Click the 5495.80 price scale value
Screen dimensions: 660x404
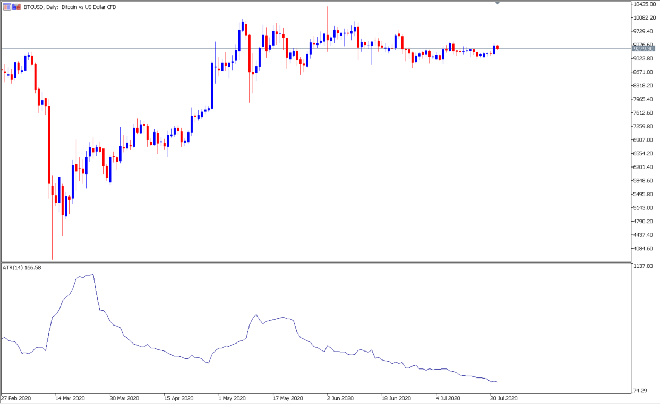[x=644, y=194]
